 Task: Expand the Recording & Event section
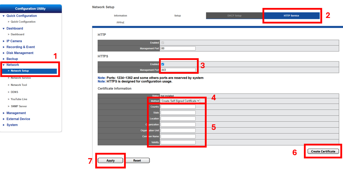click(21, 47)
